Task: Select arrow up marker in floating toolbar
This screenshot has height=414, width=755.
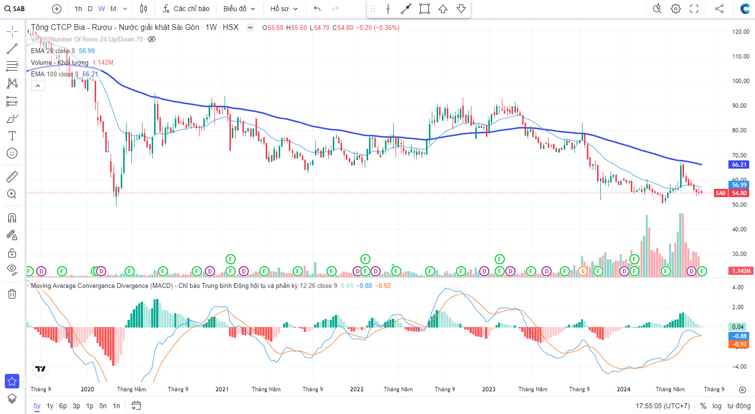Action: click(443, 9)
